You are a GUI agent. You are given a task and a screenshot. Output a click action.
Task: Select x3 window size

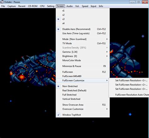pos(83,19)
